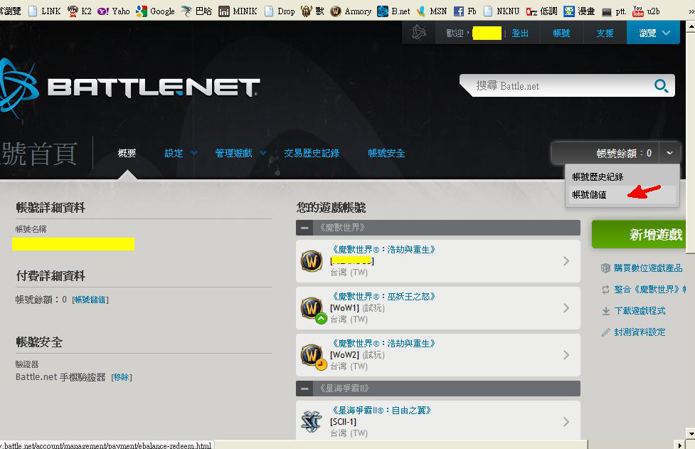This screenshot has width=695, height=449.
Task: Open 購買數位遊戲產品 link
Action: tap(648, 268)
